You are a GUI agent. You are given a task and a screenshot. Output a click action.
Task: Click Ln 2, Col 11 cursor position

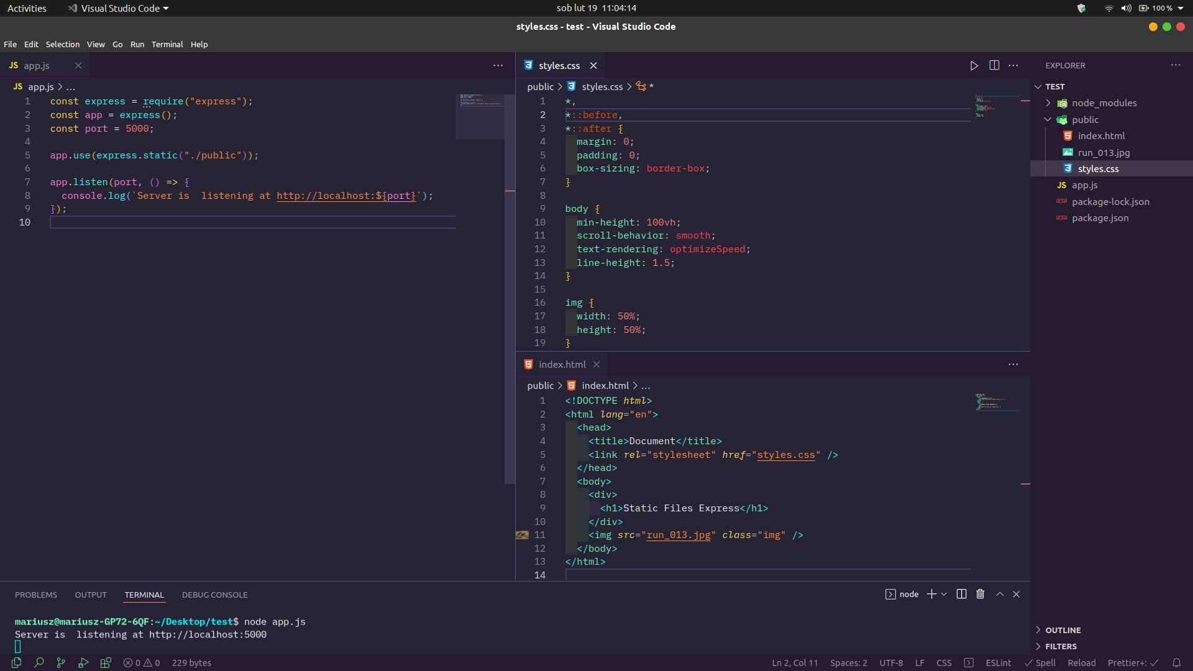[795, 663]
